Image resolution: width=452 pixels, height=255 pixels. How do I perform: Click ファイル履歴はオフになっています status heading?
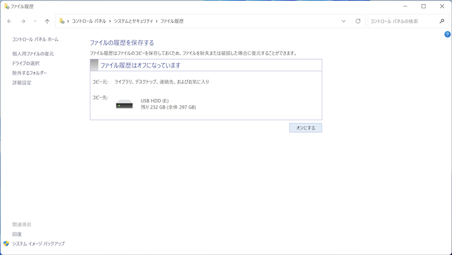coord(140,65)
